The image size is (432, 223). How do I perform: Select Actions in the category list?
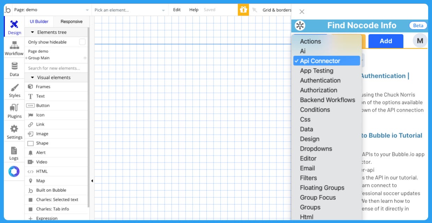tap(327, 41)
